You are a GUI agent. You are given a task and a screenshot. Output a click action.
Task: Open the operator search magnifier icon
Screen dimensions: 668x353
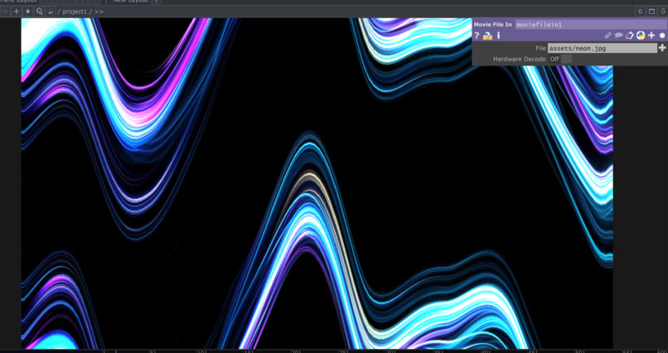[x=39, y=12]
